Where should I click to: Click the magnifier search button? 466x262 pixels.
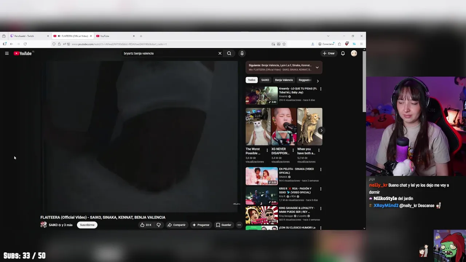pos(229,53)
